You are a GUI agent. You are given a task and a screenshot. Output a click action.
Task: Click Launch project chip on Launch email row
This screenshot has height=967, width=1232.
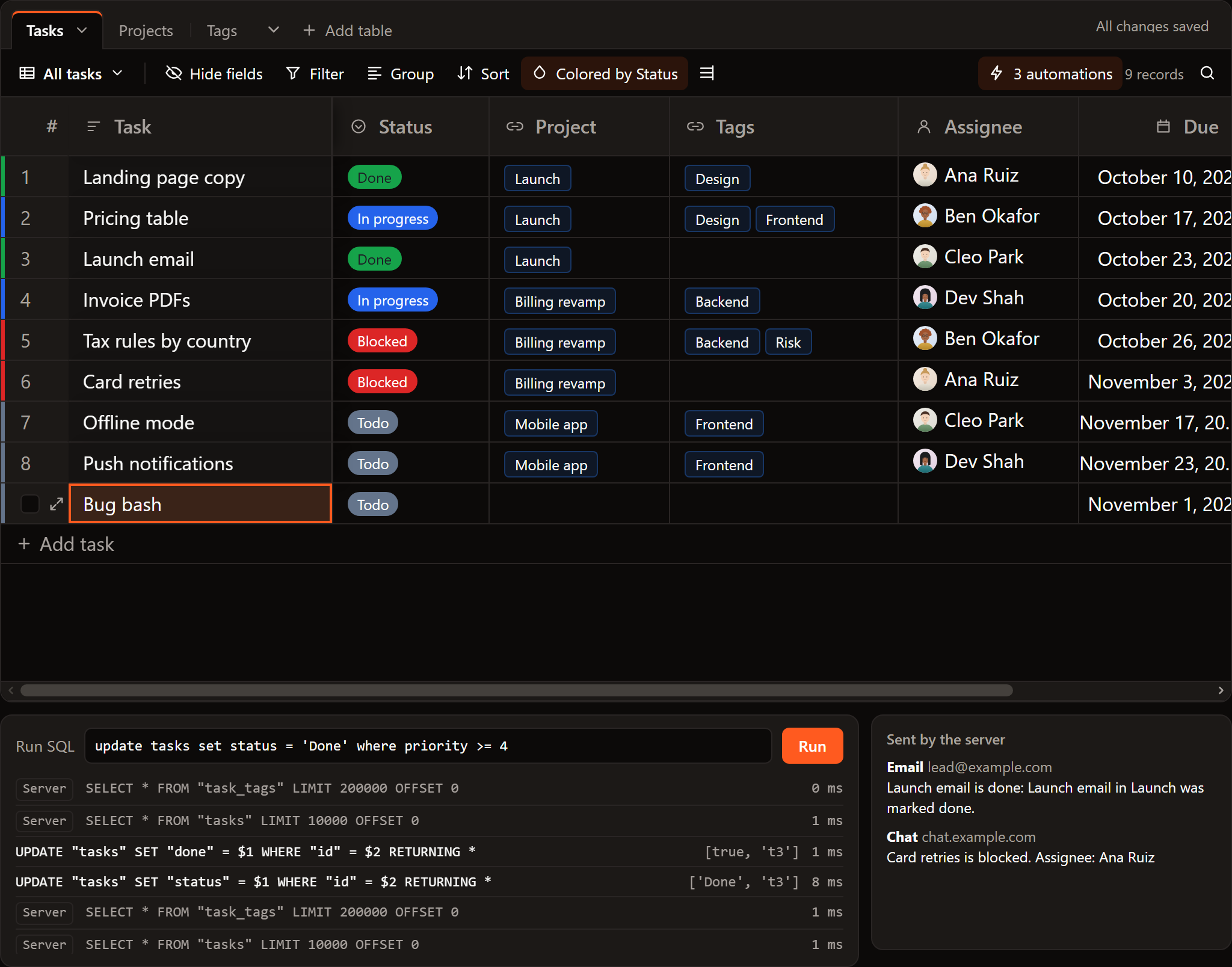click(537, 260)
